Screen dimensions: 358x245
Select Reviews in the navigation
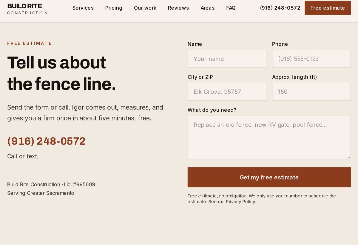tap(178, 8)
